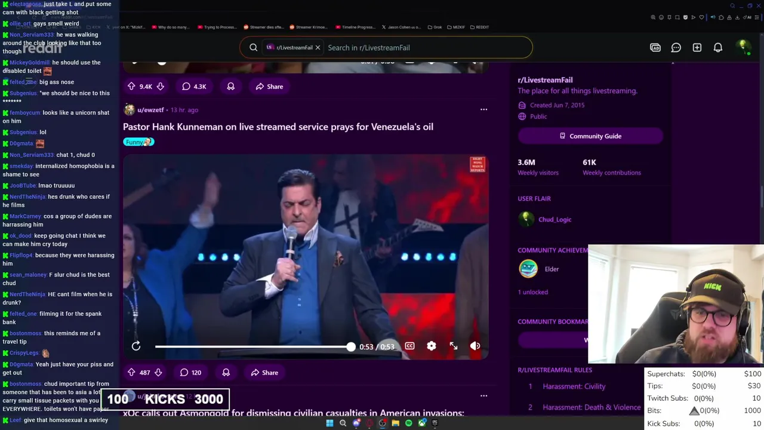Downvote the Pastor Hank Kunneman post

coord(158,373)
